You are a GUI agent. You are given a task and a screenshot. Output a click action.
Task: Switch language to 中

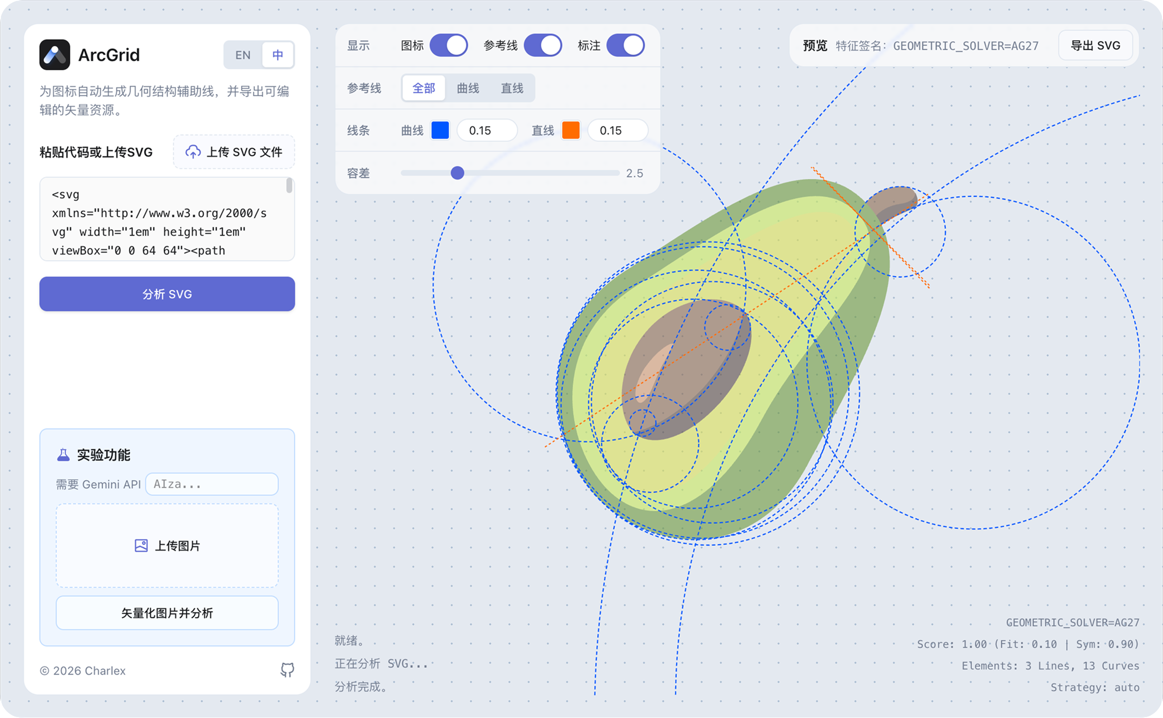(x=278, y=55)
